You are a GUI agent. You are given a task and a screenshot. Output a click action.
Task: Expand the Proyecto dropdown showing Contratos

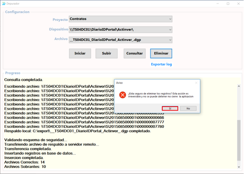(170, 19)
